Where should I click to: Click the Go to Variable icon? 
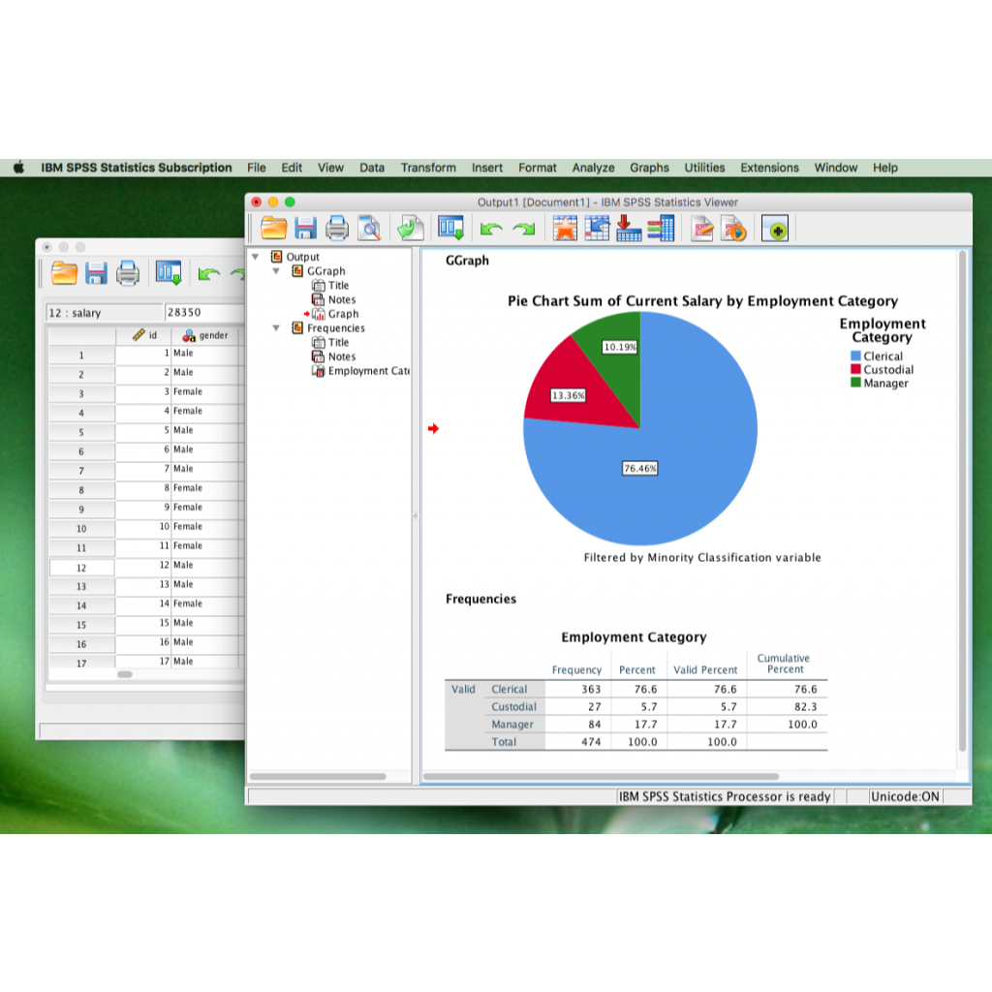(x=628, y=228)
